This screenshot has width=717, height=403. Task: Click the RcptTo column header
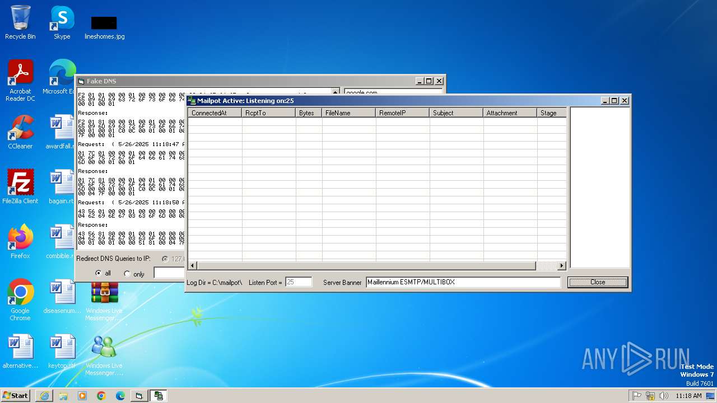[269, 113]
